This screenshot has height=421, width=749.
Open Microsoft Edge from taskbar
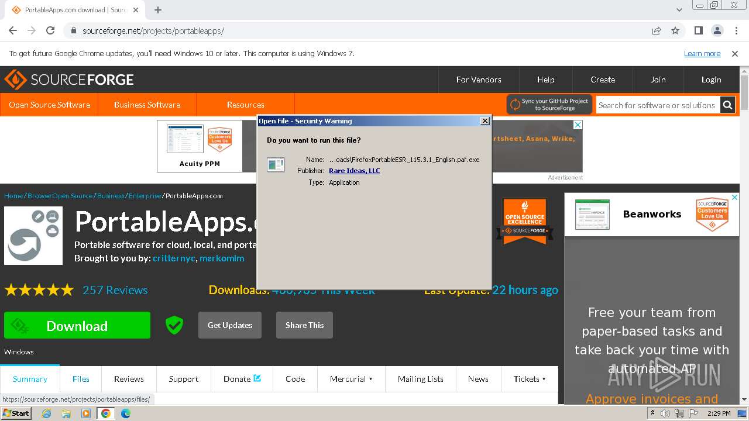point(126,413)
